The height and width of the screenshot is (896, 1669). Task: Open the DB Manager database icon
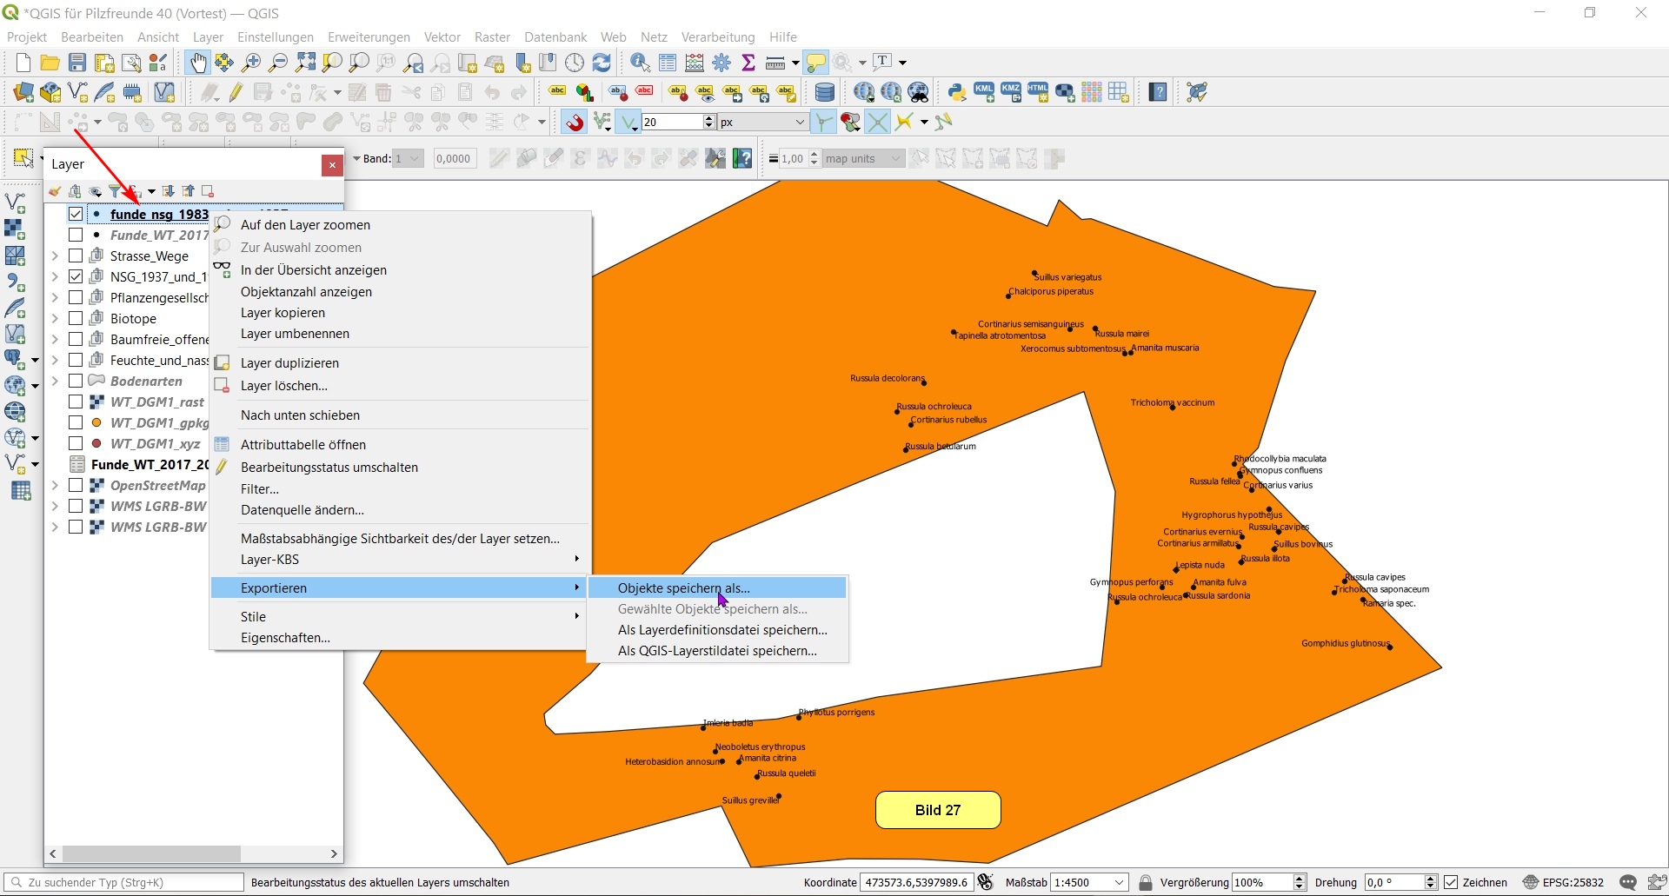(x=825, y=92)
